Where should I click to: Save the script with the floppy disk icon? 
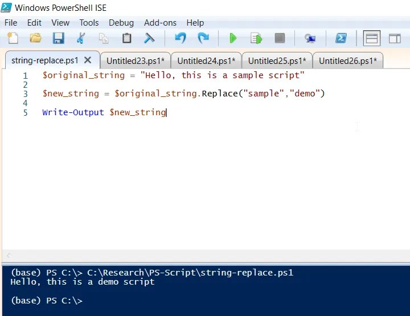coord(58,38)
